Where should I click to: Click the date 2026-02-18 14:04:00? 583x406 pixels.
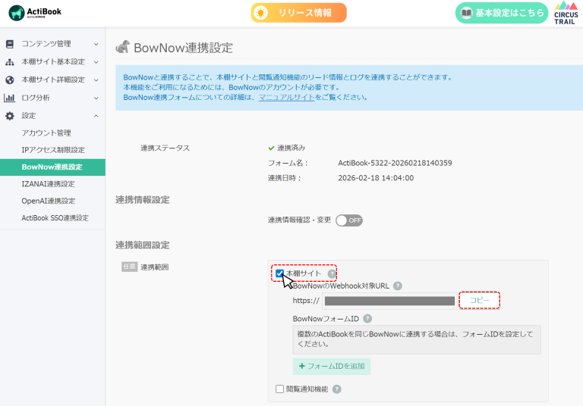pyautogui.click(x=376, y=178)
